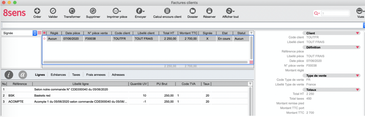Click the Etat column header
Screen dimensions: 365x117
click(224, 33)
